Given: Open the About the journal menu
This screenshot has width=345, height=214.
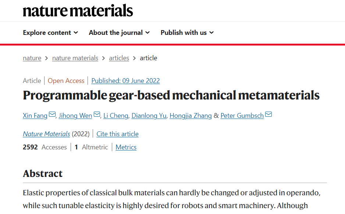Looking at the screenshot, I should click(119, 33).
